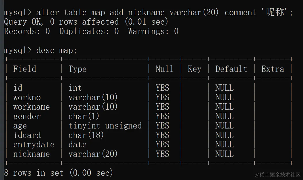Click 'YES' in the nickname row
This screenshot has width=303, height=180.
(x=163, y=154)
